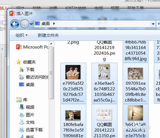The height and width of the screenshot is (138, 160).
Task: Open the recent locations dropdown arrow
Action: pyautogui.click(x=31, y=24)
